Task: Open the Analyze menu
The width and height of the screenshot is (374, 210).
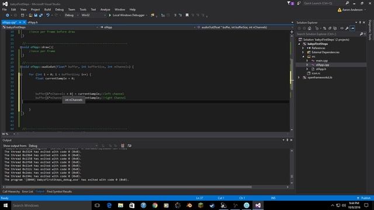Action: 105,9
